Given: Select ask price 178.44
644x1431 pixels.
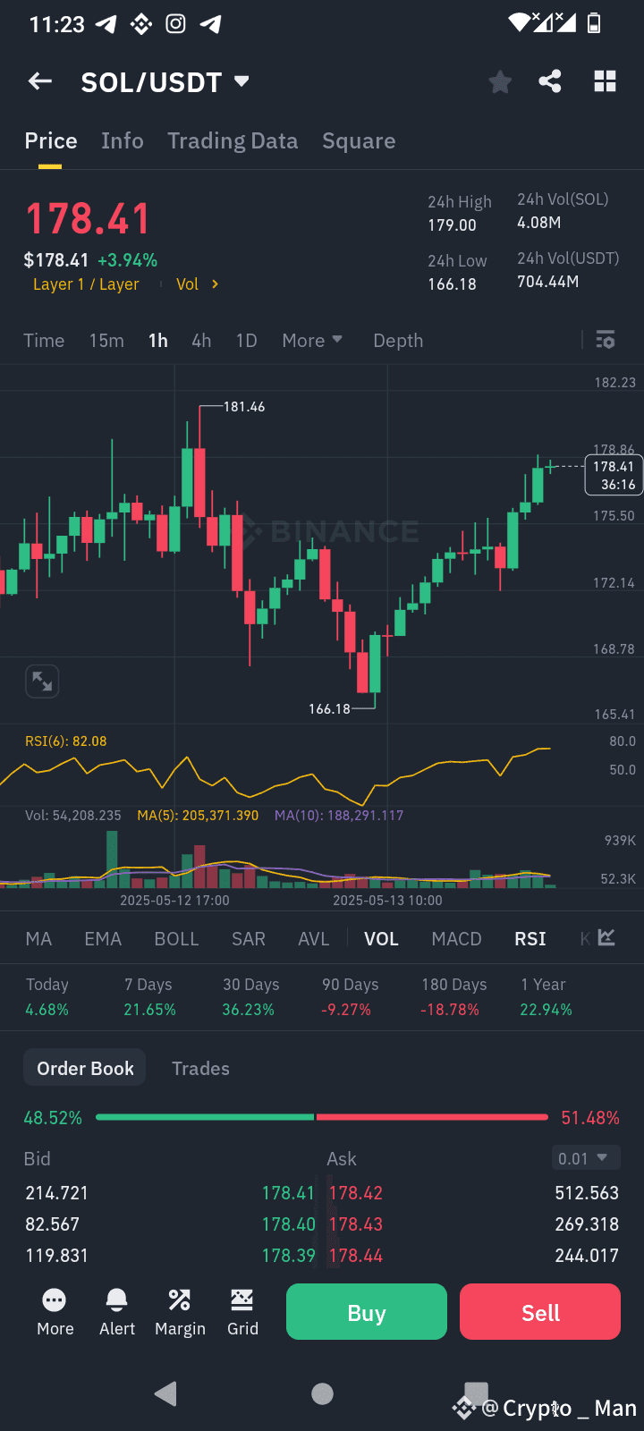Looking at the screenshot, I should point(356,1256).
